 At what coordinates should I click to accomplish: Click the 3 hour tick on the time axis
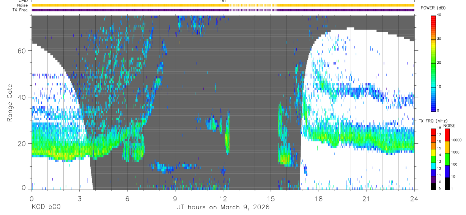(80, 198)
